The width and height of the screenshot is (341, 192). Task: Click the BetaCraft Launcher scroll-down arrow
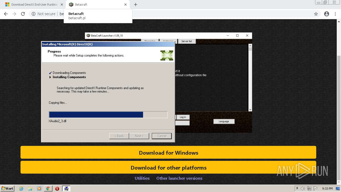click(250, 109)
